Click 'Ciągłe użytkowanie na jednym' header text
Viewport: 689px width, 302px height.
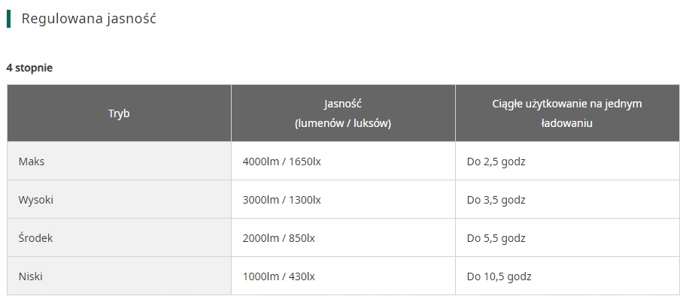(x=566, y=104)
